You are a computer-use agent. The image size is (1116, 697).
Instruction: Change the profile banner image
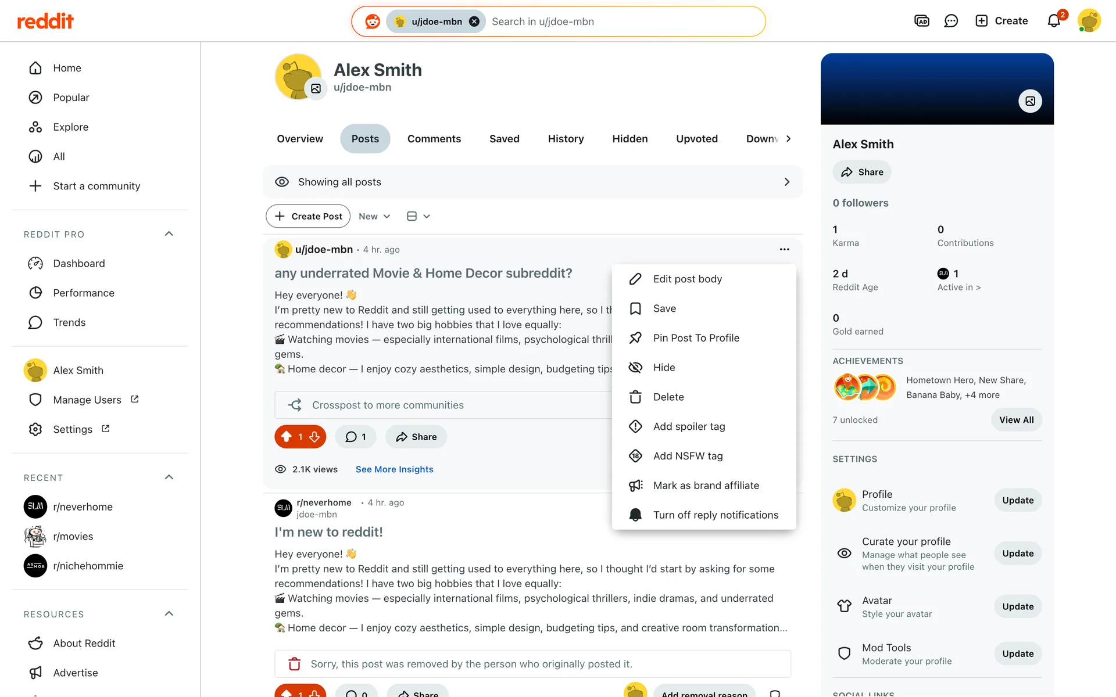coord(1030,101)
